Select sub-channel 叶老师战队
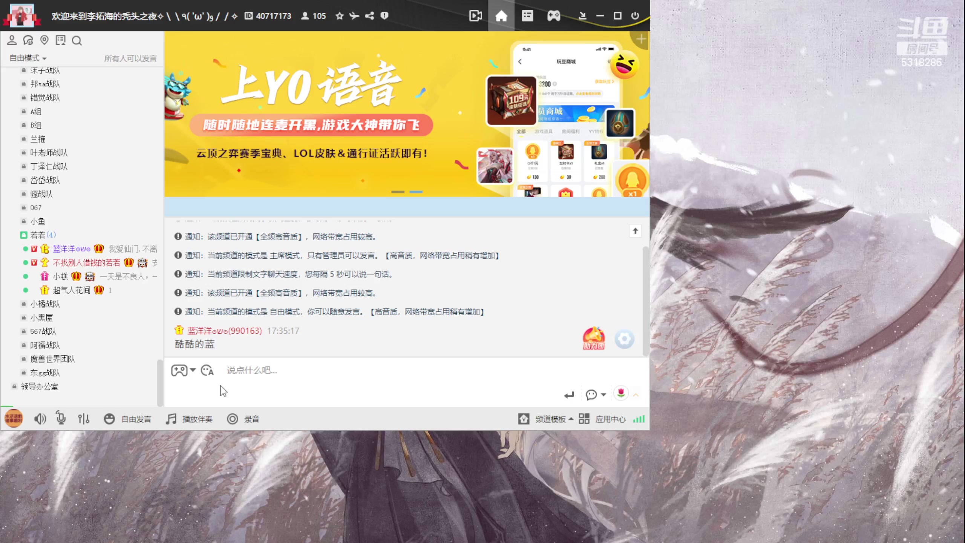The width and height of the screenshot is (965, 543). [49, 153]
